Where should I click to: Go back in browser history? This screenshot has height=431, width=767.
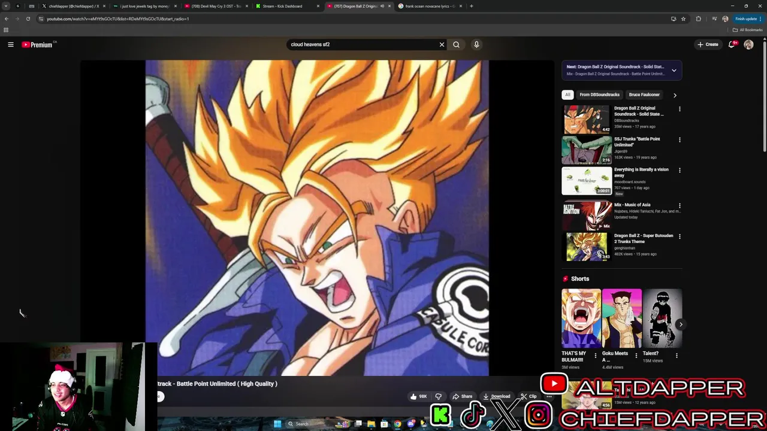tap(7, 19)
